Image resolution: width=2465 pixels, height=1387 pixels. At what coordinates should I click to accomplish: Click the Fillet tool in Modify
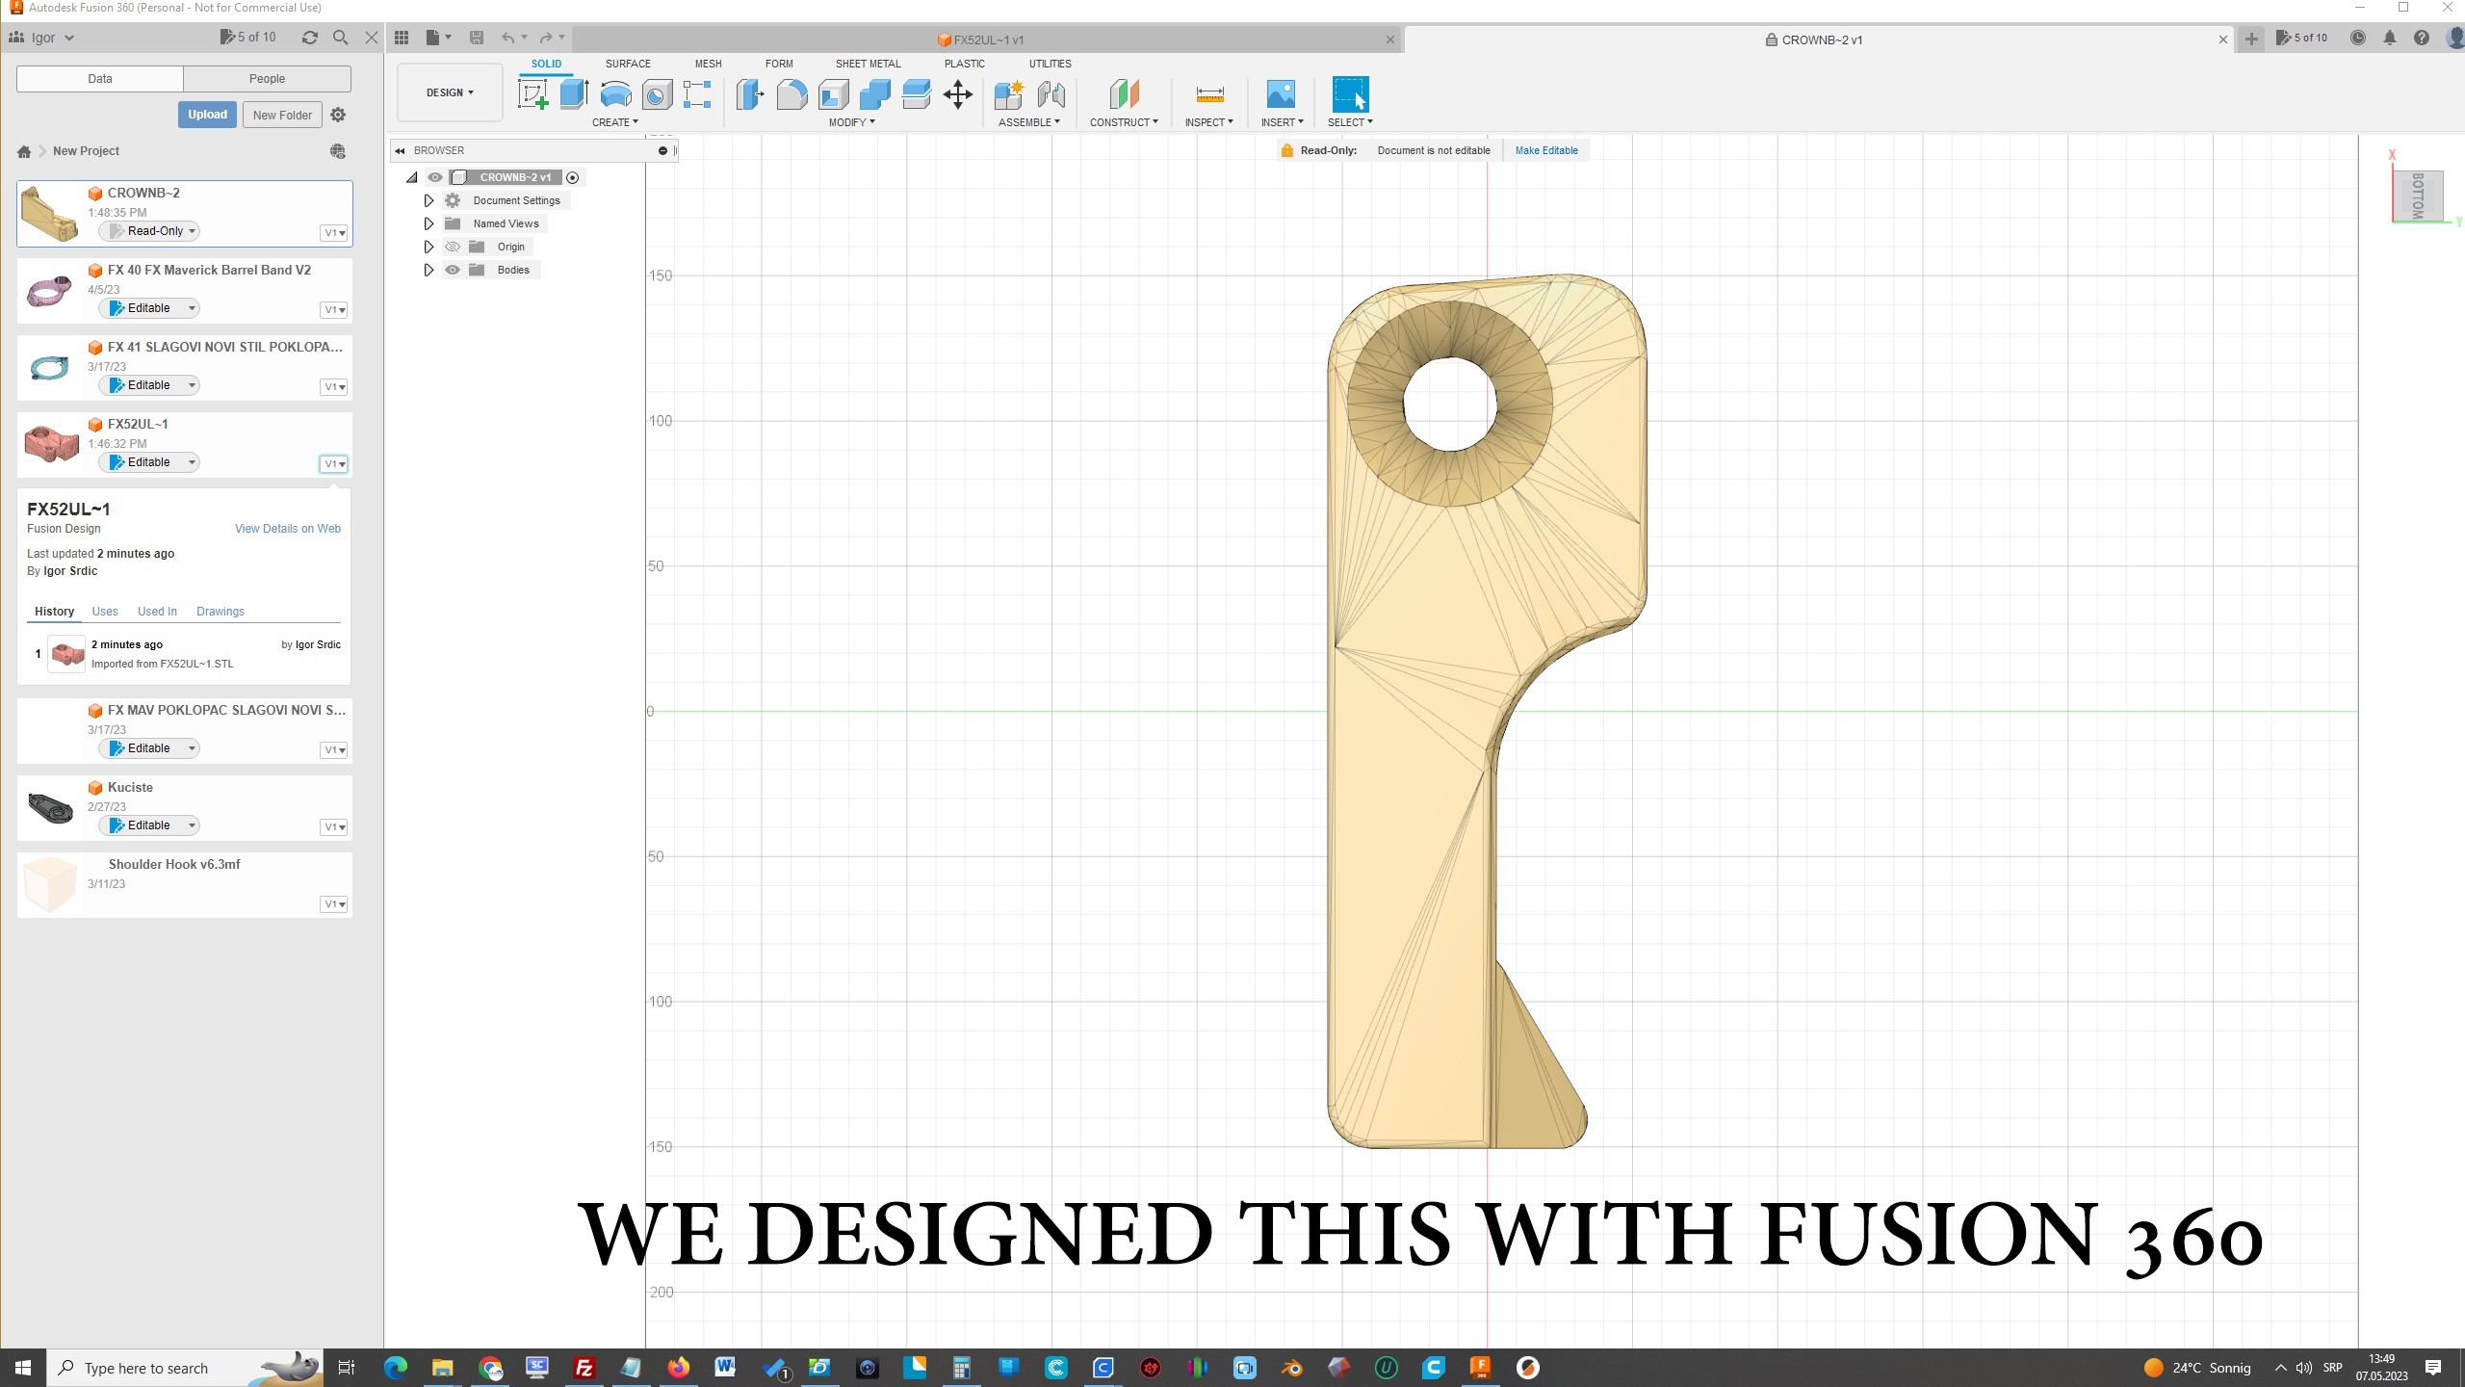click(791, 94)
